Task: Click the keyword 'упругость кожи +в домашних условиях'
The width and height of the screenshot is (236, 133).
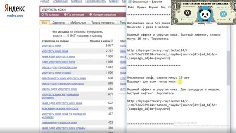Action: coord(60,96)
